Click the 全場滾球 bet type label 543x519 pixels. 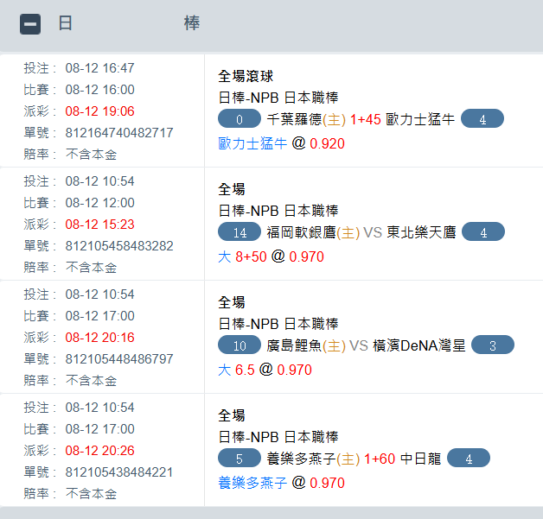246,76
